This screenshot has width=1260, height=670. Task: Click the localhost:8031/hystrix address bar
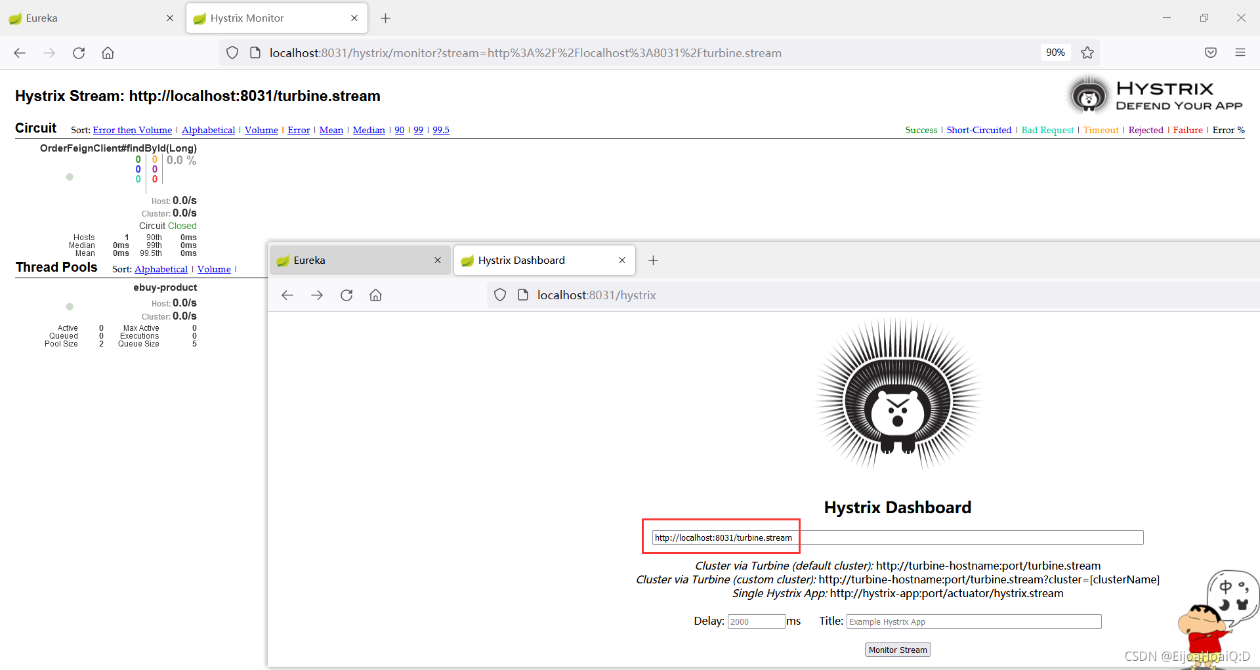point(873,295)
